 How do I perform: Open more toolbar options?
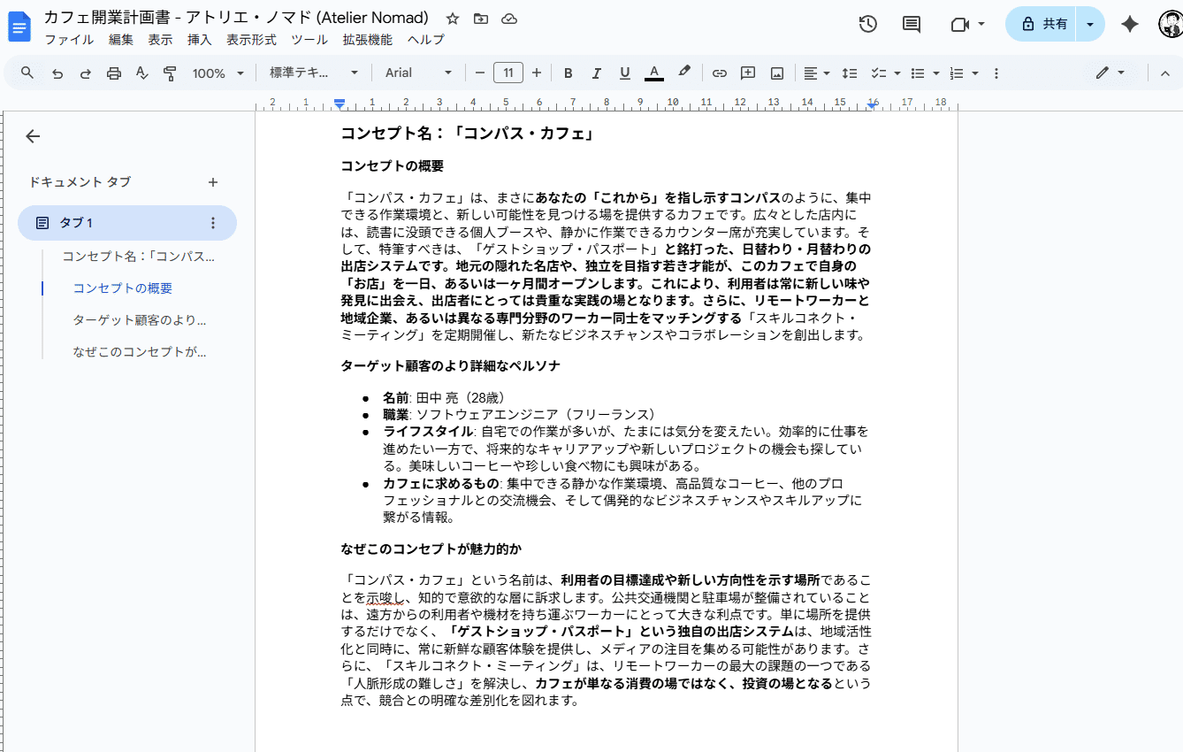[996, 73]
